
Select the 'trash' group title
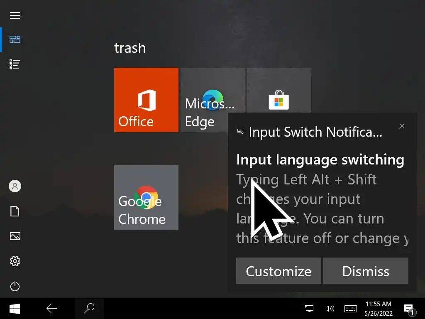tap(130, 48)
